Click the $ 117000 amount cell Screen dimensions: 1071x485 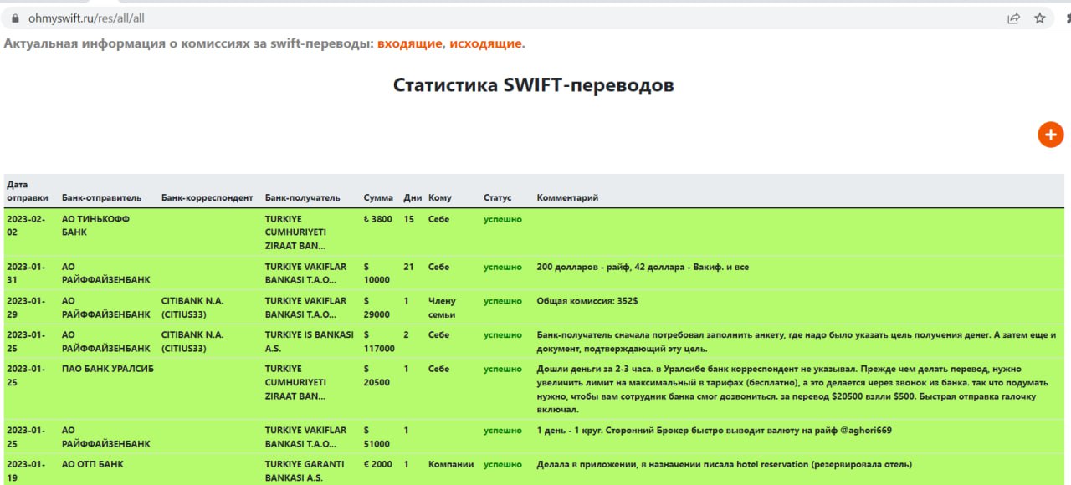[x=379, y=341]
